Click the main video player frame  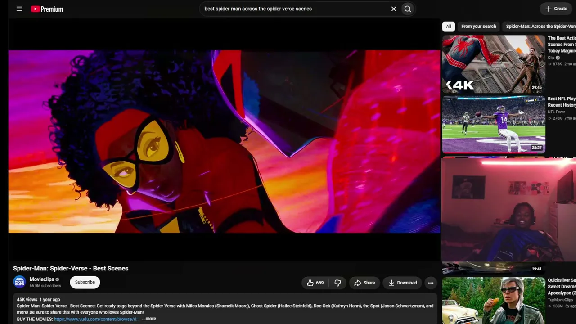click(x=224, y=141)
